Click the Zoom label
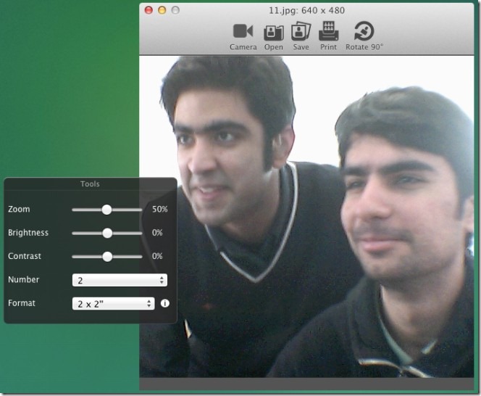This screenshot has width=481, height=396. click(19, 209)
